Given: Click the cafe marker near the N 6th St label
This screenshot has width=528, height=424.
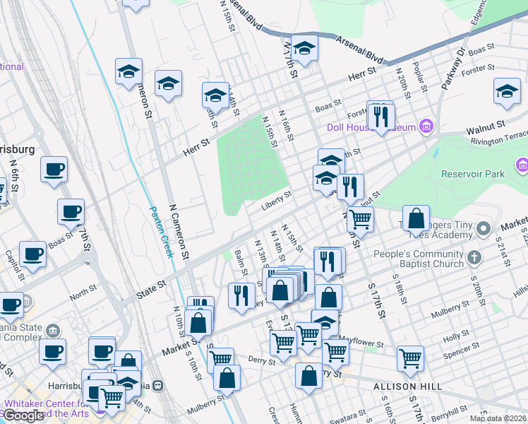Looking at the screenshot, I should (54, 171).
